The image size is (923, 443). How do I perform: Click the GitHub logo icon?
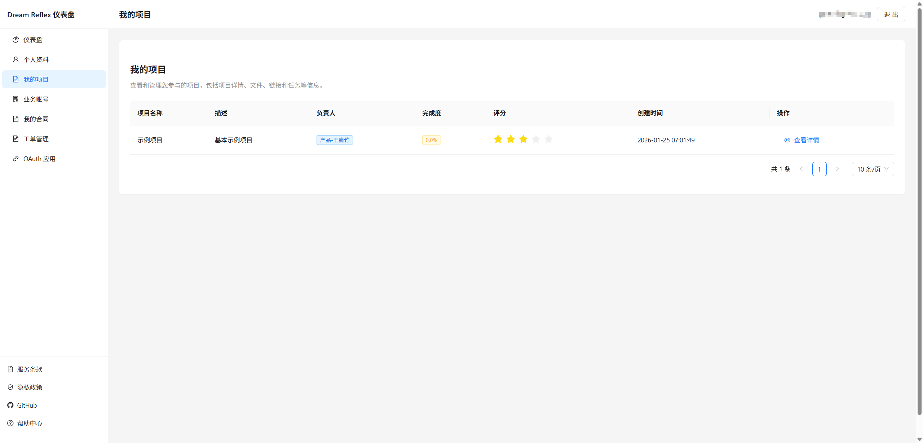coord(10,405)
